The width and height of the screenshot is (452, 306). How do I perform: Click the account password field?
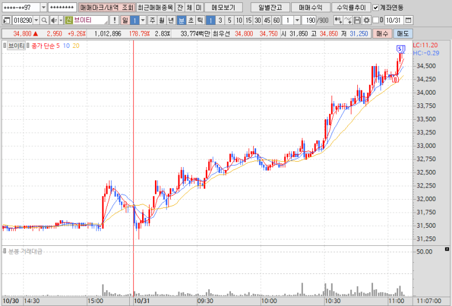pyautogui.click(x=62, y=8)
